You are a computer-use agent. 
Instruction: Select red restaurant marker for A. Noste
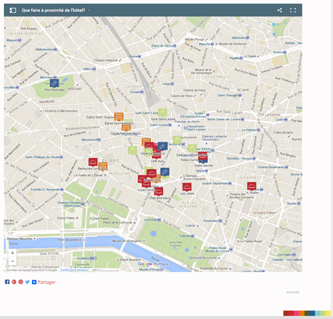click(x=252, y=186)
